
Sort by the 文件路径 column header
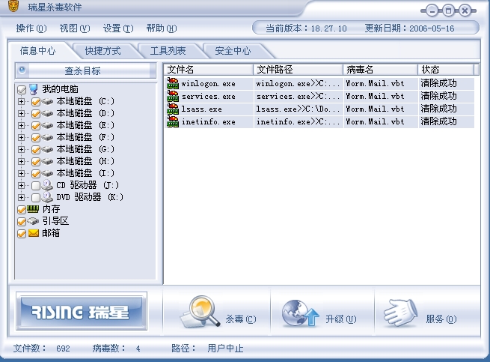(x=298, y=70)
